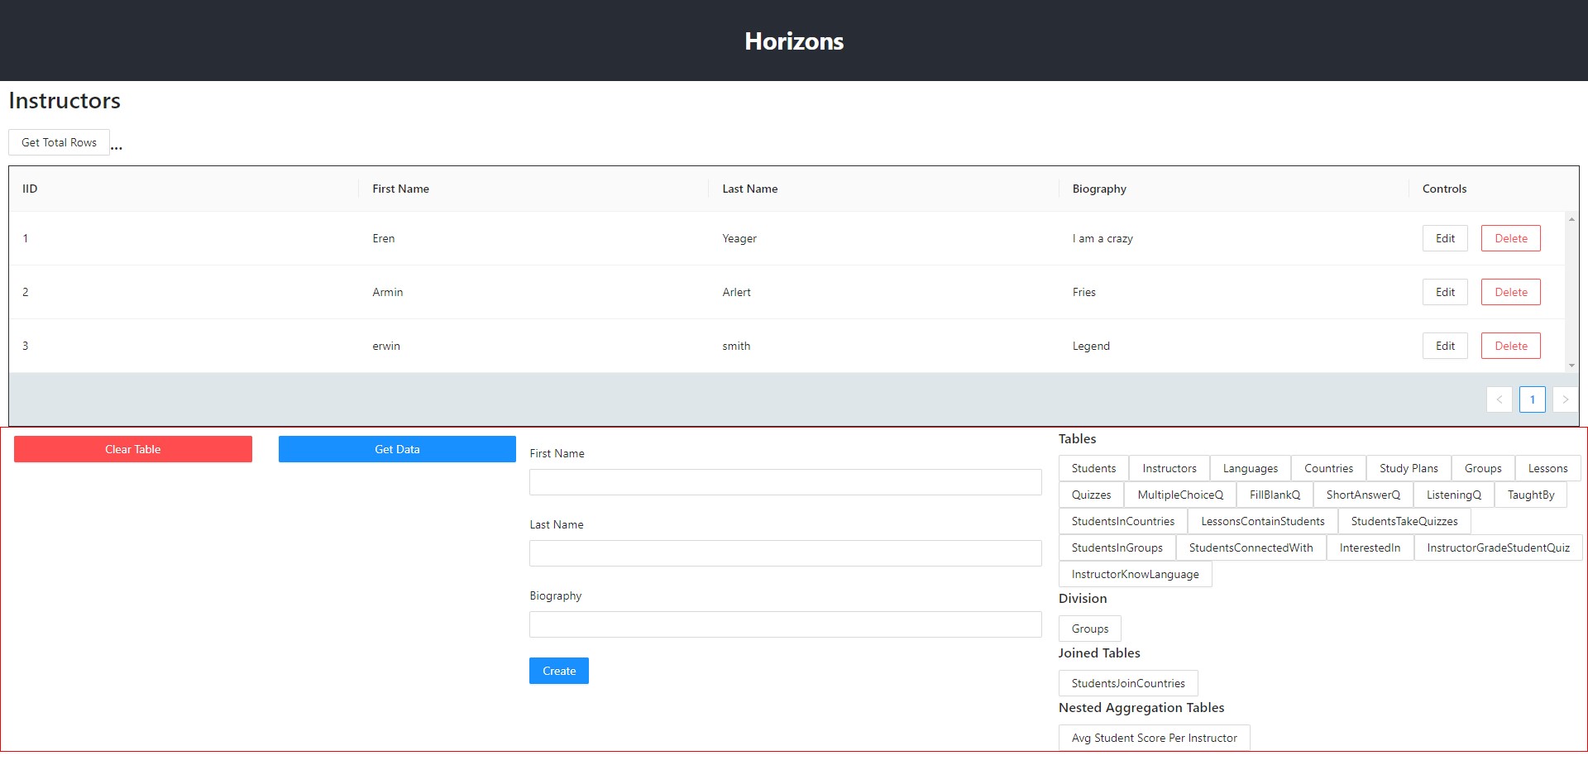Open the Students table
The width and height of the screenshot is (1588, 765).
pos(1093,468)
